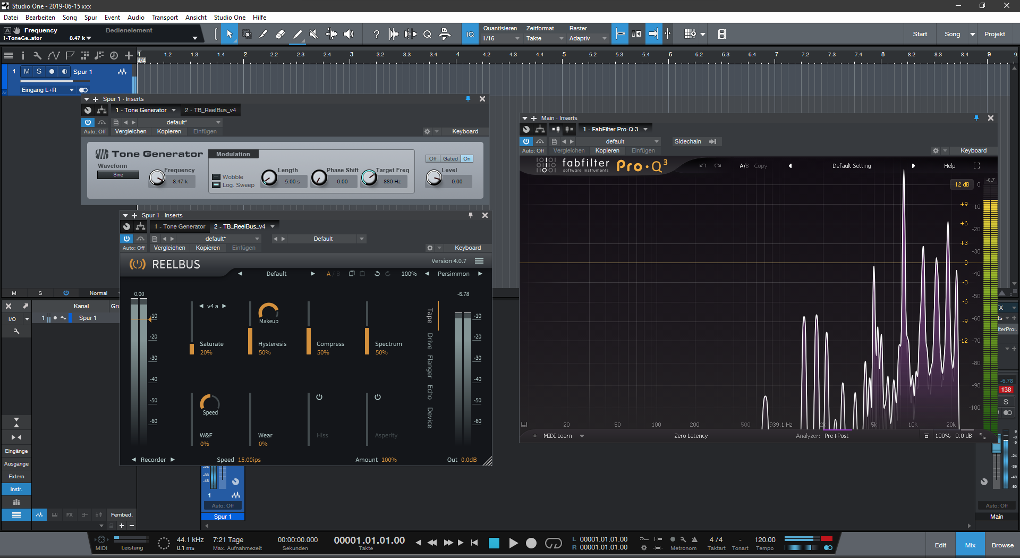The width and height of the screenshot is (1020, 558).
Task: Select the Listen speaker tool
Action: (x=348, y=34)
